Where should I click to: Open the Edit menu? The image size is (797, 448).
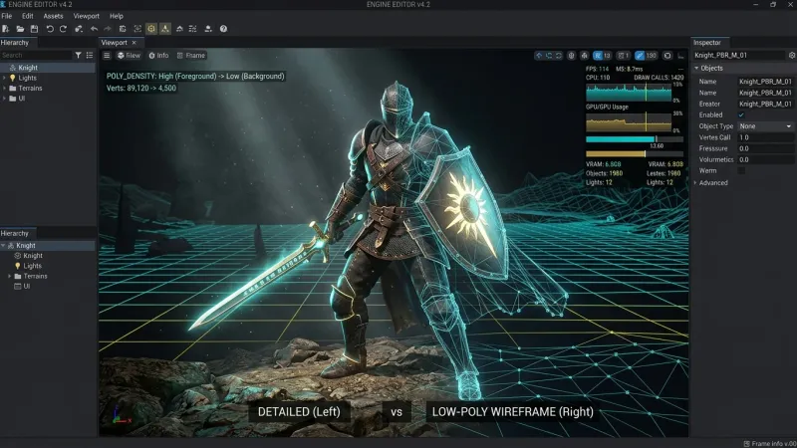coord(28,16)
